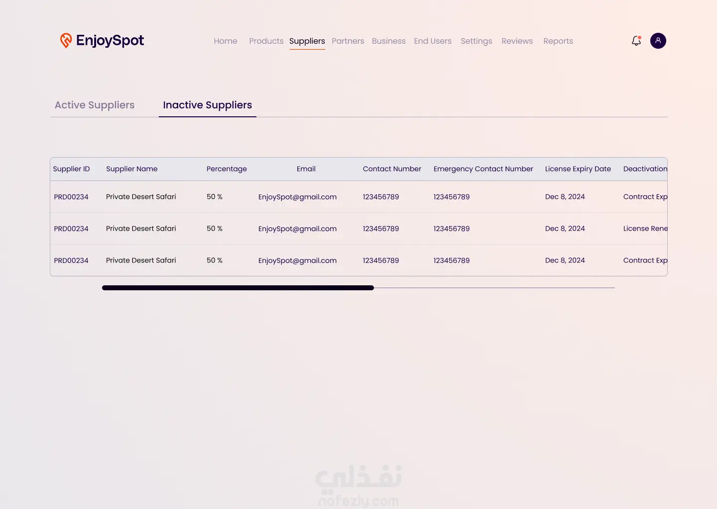Image resolution: width=717 pixels, height=509 pixels.
Task: Open the End Users menu item
Action: click(x=433, y=41)
